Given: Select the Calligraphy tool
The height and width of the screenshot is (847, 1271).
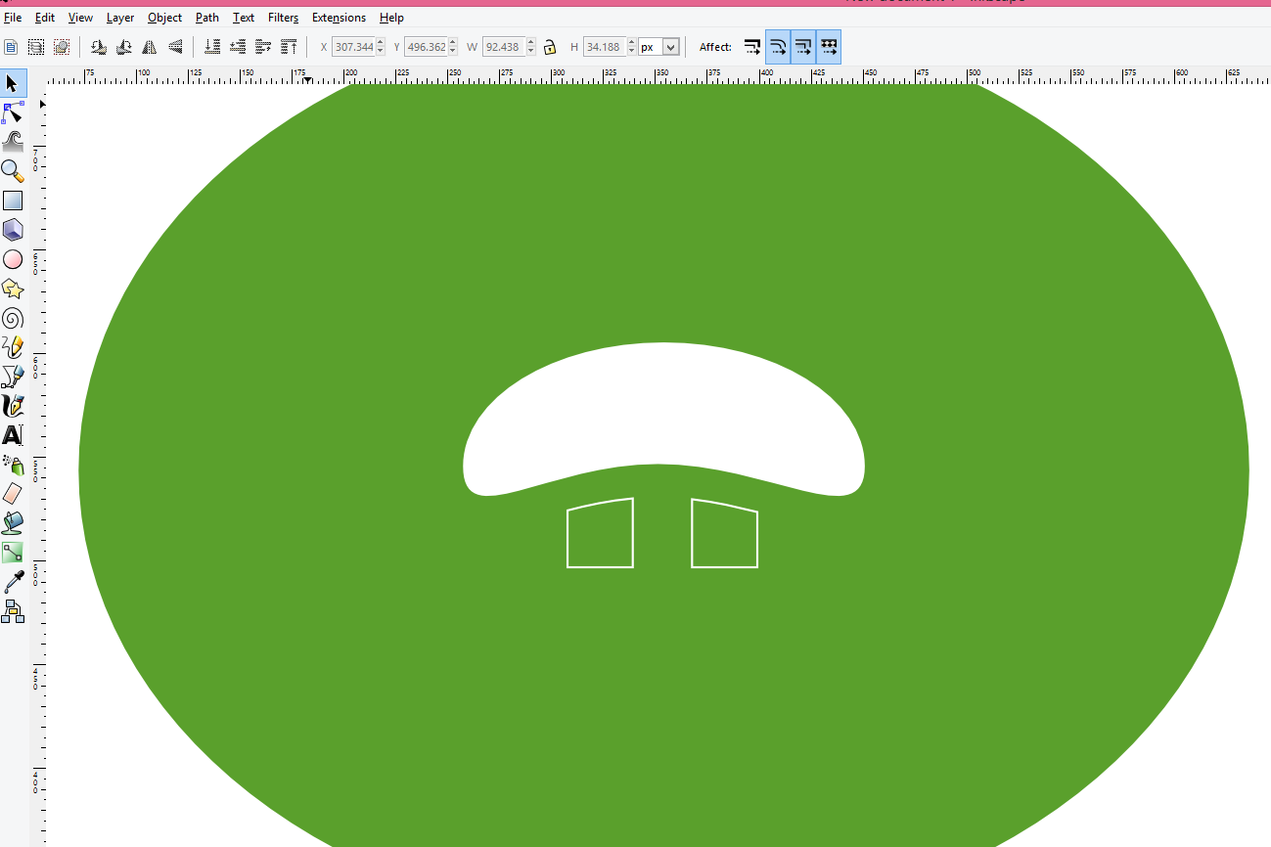Looking at the screenshot, I should coord(13,406).
